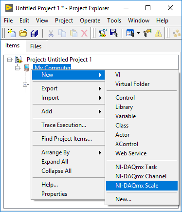Collapse the Project: Untitled Project 1 node
The width and height of the screenshot is (182, 212).
(10, 60)
